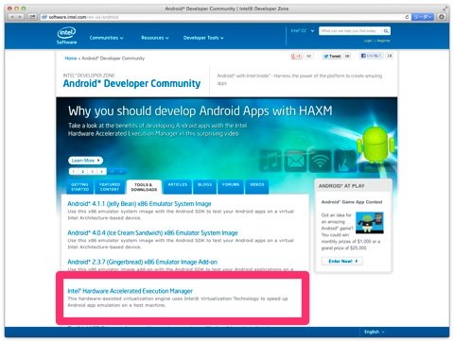This screenshot has width=454, height=342.
Task: Click the site search input field
Action: point(350,31)
